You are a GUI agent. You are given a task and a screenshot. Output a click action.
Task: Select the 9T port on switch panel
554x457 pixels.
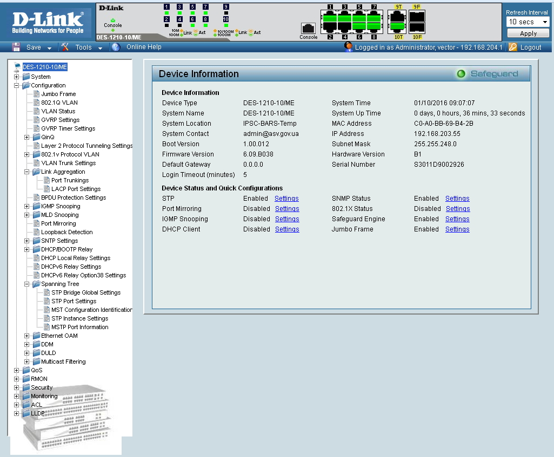[398, 16]
